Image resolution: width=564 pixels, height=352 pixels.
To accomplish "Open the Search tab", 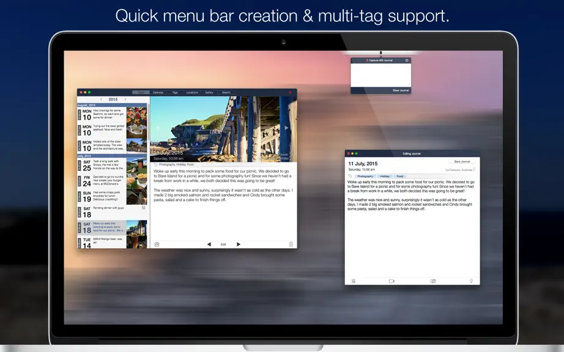I will [x=226, y=92].
